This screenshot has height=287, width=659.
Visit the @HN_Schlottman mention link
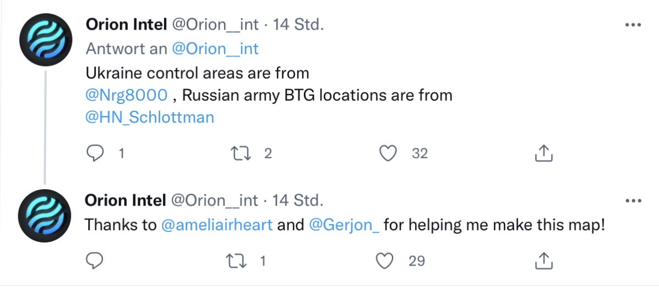point(150,117)
